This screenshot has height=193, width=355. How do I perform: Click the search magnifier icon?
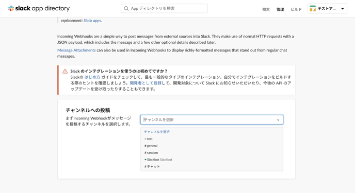pyautogui.click(x=126, y=9)
